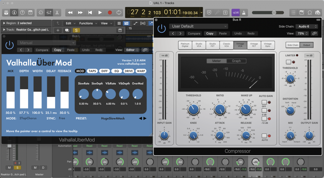Viewport: 324px width, 178px height.
Task: Click the Rewind transport button
Action: (x=70, y=13)
